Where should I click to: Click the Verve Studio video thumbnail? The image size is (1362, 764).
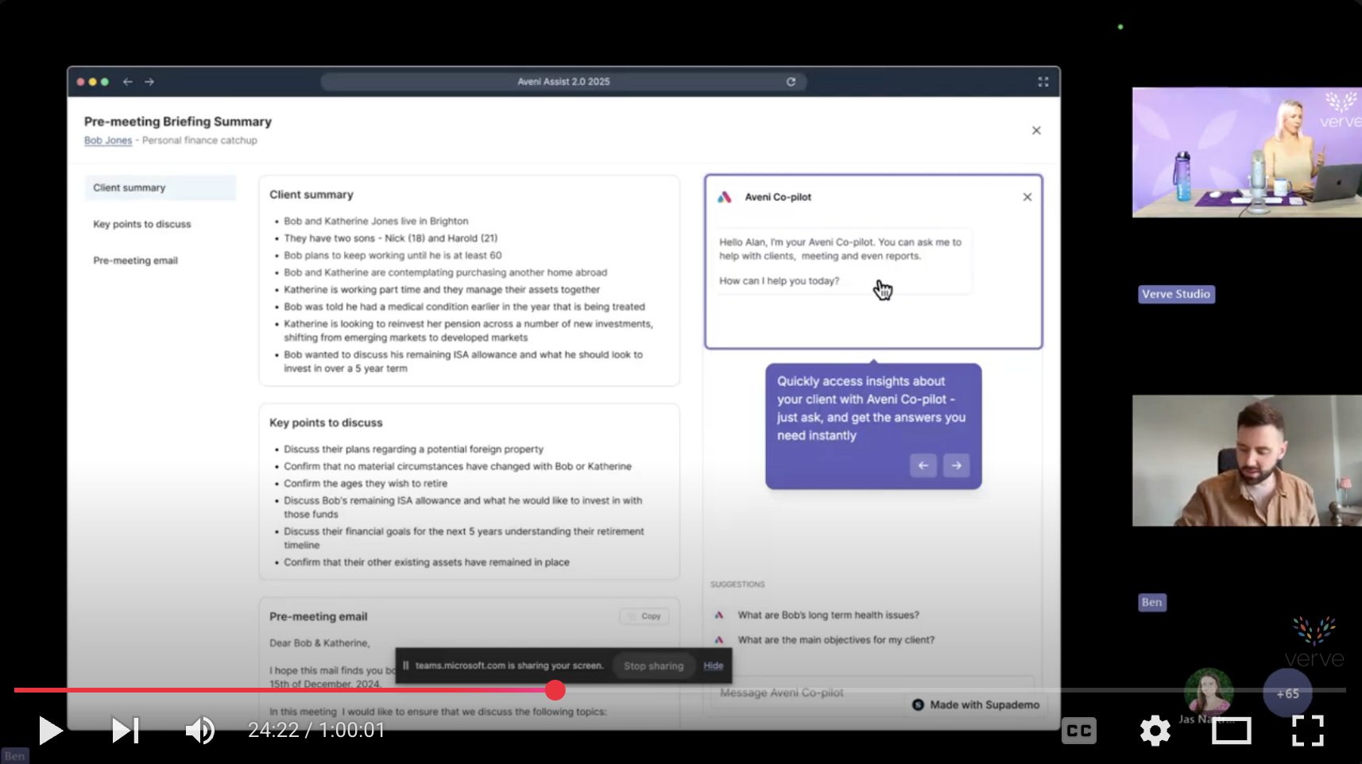[1247, 152]
